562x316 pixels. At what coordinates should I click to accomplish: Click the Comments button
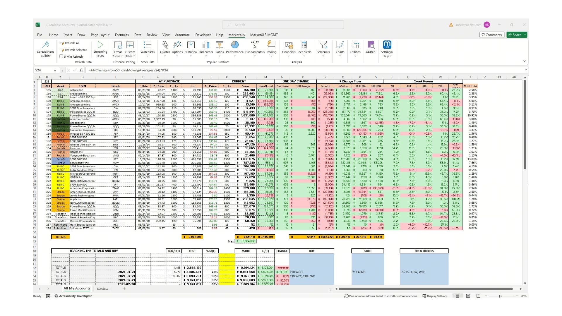492,35
